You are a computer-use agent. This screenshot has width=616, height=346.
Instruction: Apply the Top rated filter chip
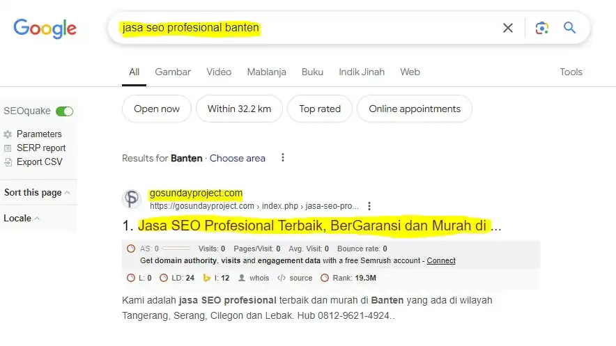pos(320,109)
